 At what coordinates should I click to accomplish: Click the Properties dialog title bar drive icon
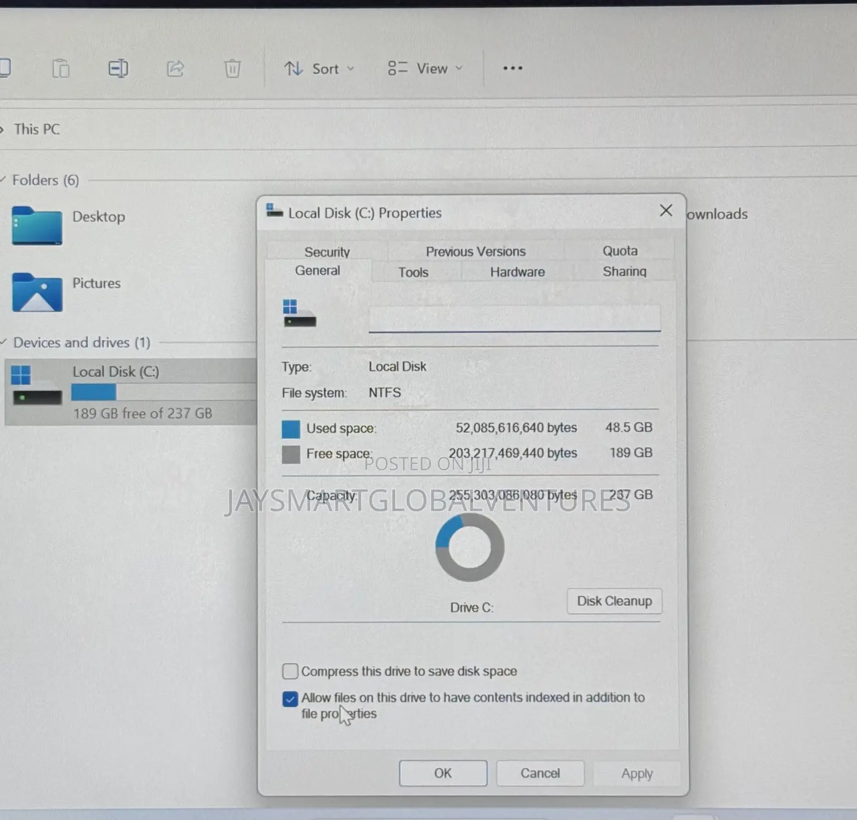[x=274, y=211]
